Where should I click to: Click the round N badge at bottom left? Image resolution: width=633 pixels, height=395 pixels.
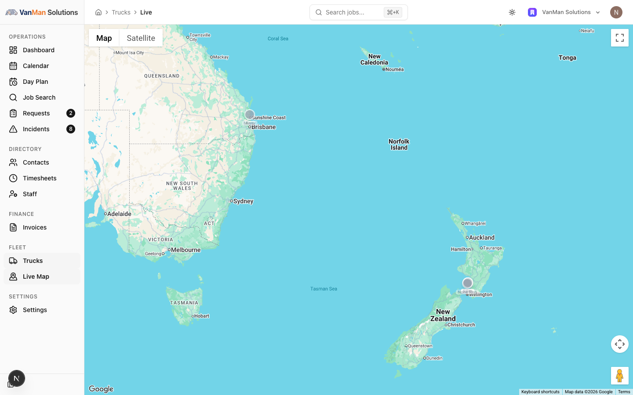click(x=17, y=378)
